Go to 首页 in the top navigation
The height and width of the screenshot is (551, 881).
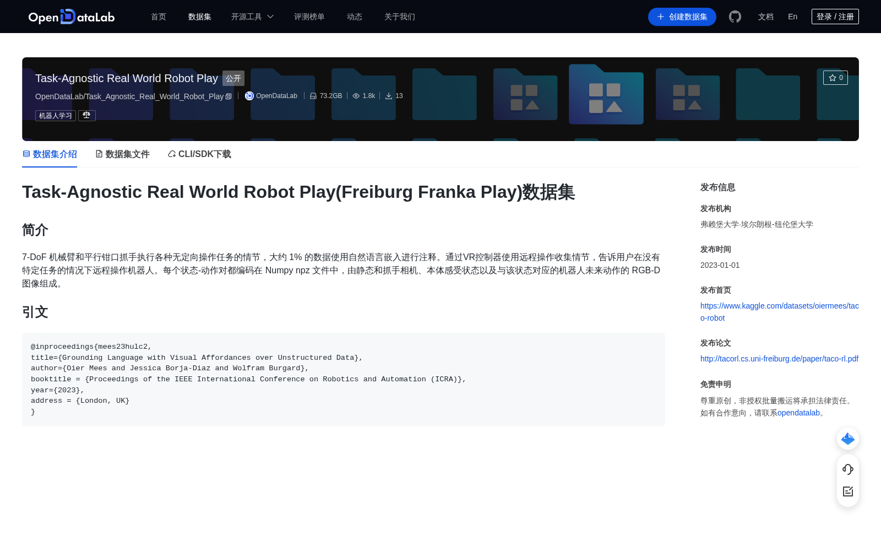(x=159, y=17)
